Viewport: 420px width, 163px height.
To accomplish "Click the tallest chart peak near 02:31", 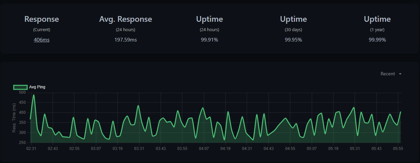I will [x=34, y=95].
